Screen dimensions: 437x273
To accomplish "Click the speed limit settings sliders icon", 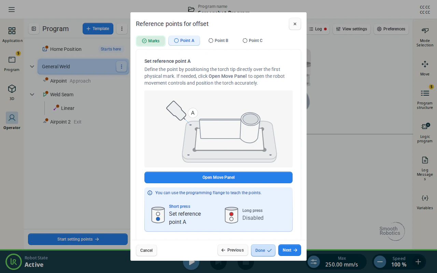I will click(x=314, y=262).
